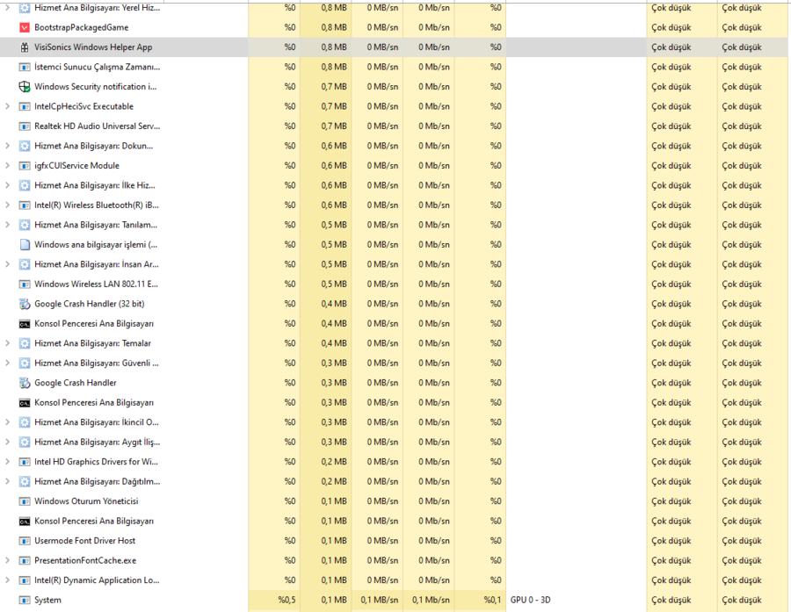Click the System process icon

pos(25,600)
